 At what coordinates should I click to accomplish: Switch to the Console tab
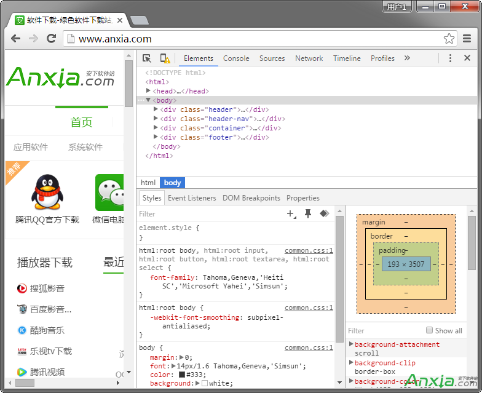[236, 58]
